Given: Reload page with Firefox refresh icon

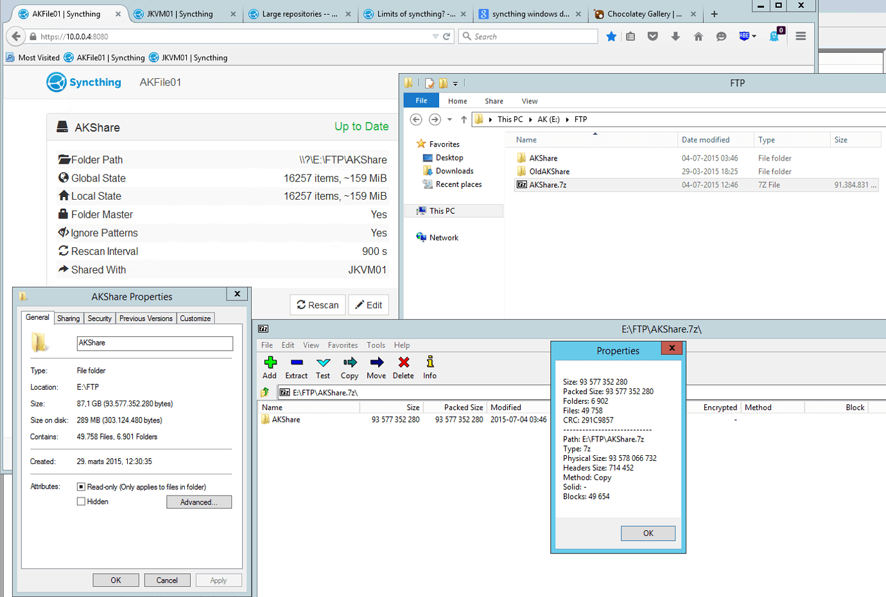Looking at the screenshot, I should (x=447, y=37).
